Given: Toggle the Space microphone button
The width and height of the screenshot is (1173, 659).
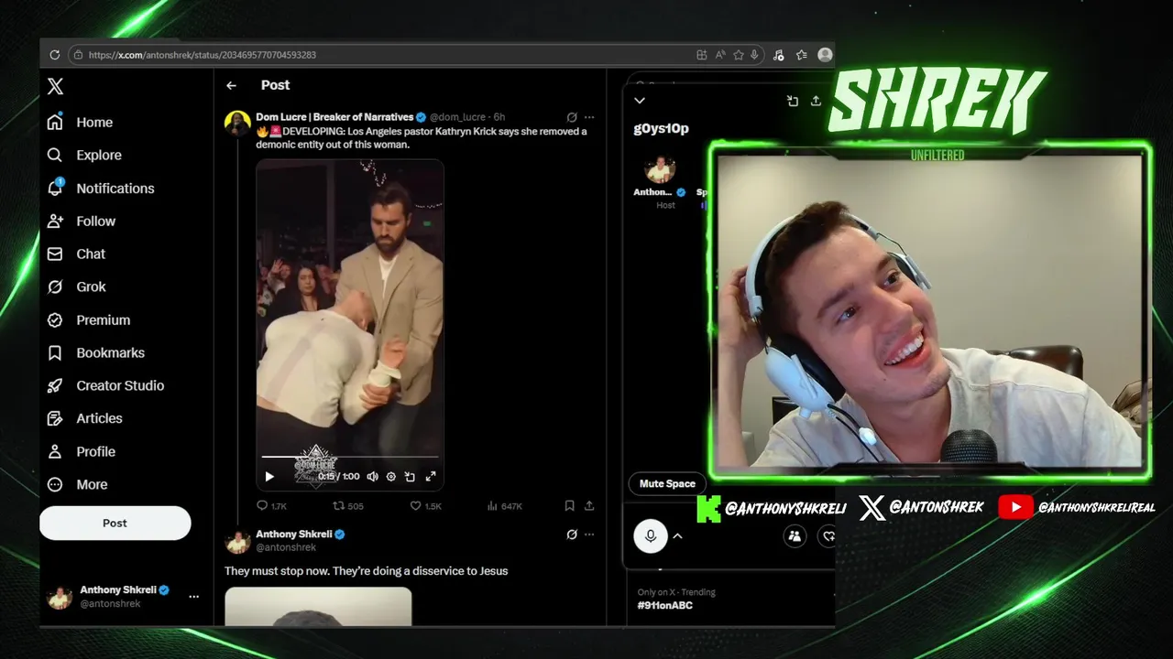Looking at the screenshot, I should coord(651,536).
